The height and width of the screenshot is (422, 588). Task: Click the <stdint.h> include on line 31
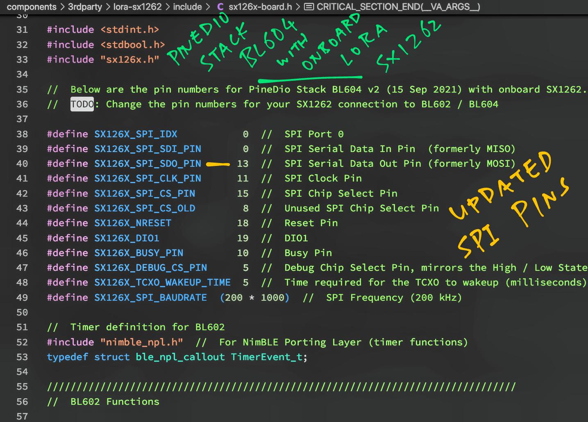pyautogui.click(x=129, y=29)
